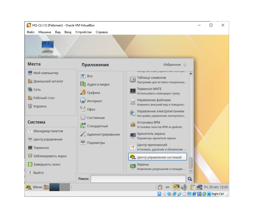Click the volume speaker tray icon
Viewport: 254px width, 218px height.
coord(184,187)
